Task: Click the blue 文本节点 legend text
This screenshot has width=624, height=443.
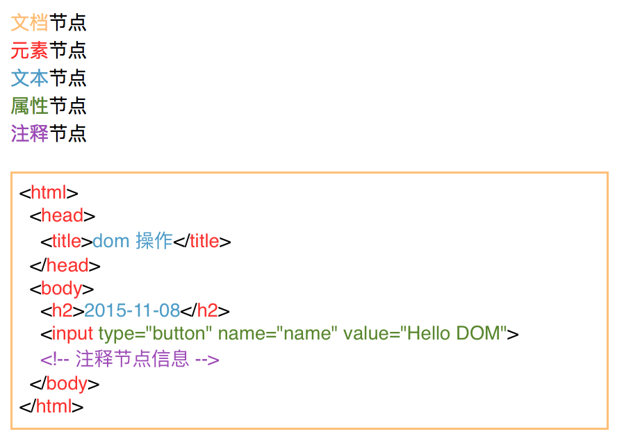Action: pyautogui.click(x=49, y=78)
